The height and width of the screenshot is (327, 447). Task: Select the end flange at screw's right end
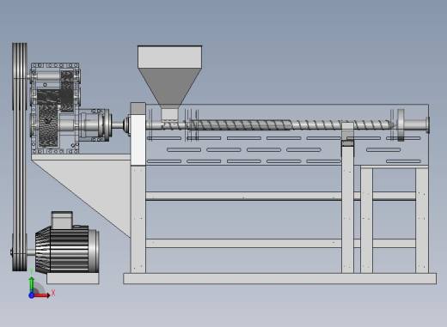click(401, 125)
